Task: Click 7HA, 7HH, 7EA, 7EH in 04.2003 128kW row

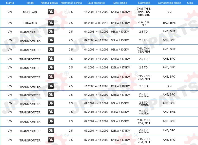Action: [x=144, y=77]
